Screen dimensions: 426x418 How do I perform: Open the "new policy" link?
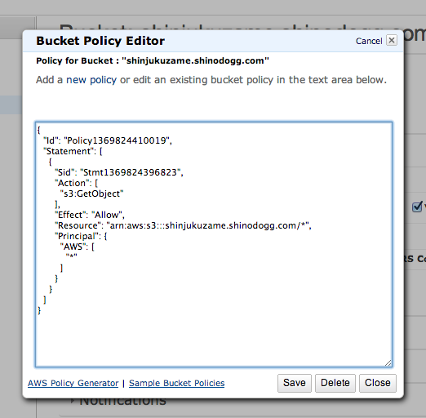pos(91,80)
